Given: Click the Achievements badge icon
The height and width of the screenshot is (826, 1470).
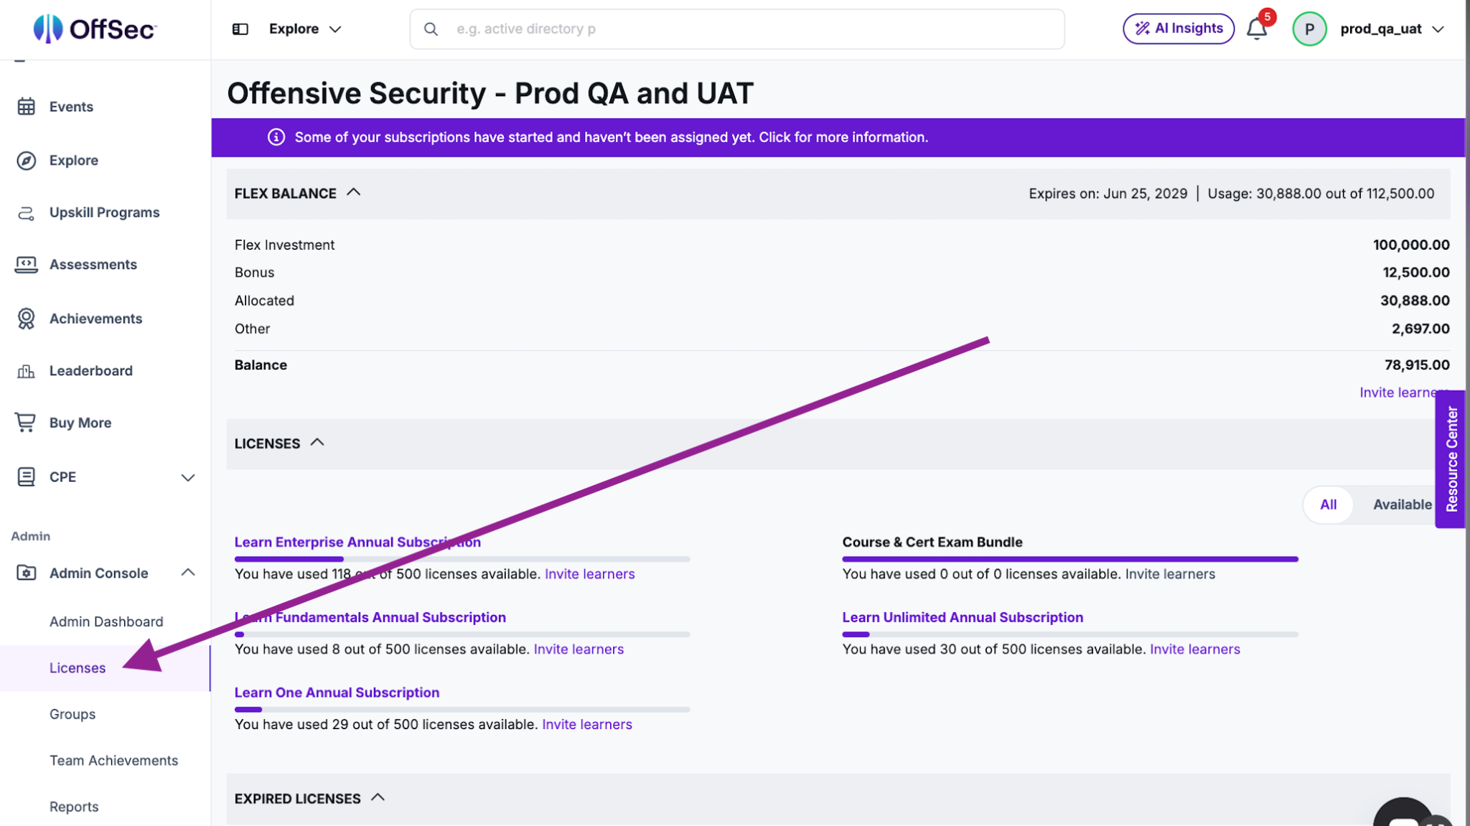Looking at the screenshot, I should pyautogui.click(x=26, y=318).
